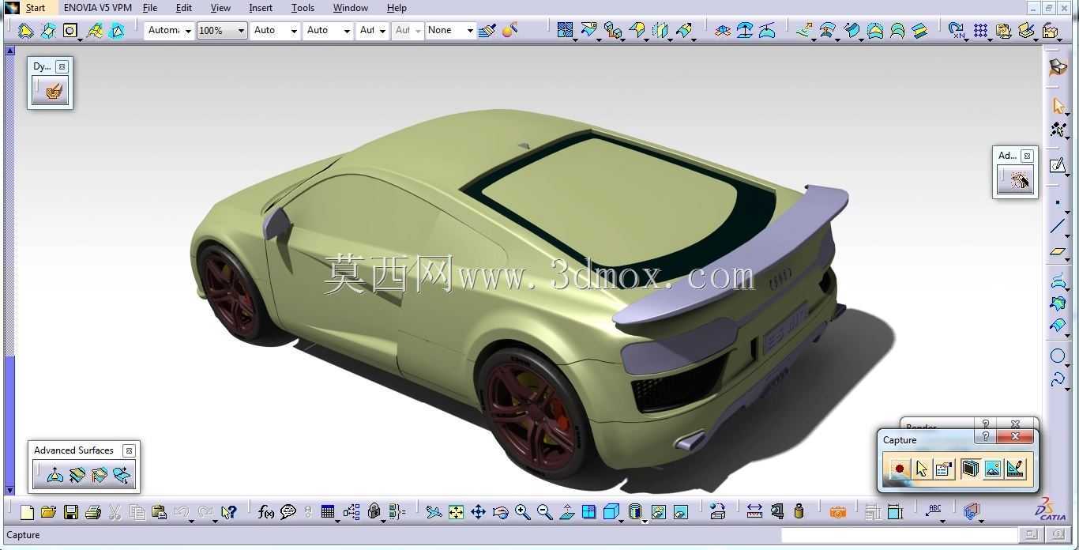Click the Line tool in right toolbar

tap(1058, 227)
